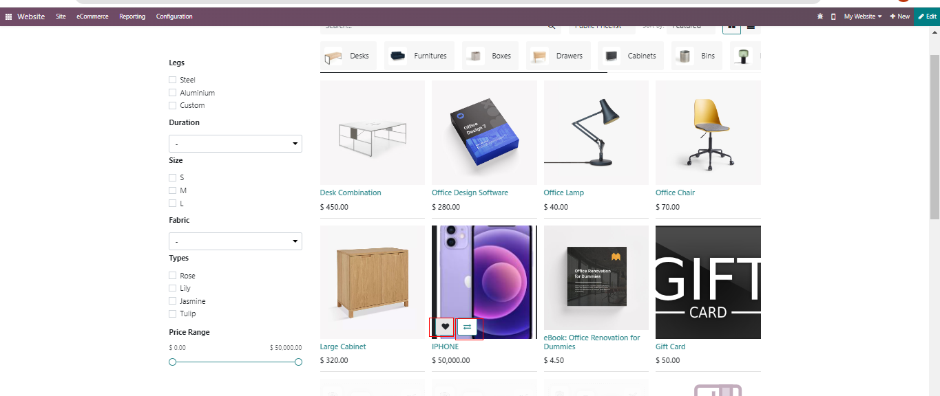Click the pencil Edit button
The width and height of the screenshot is (940, 396).
(927, 16)
